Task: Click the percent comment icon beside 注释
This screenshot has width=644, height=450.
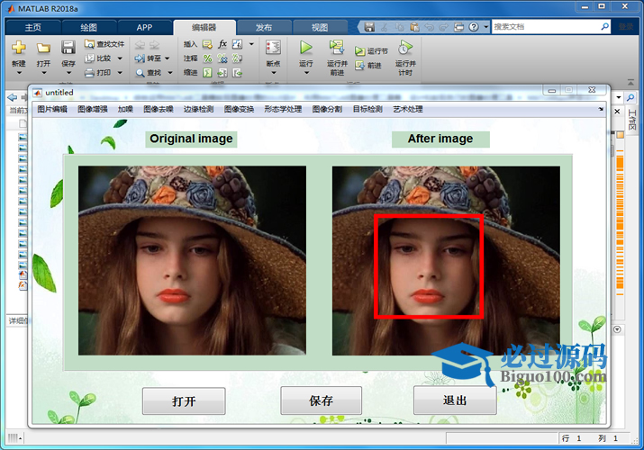Action: coord(207,58)
